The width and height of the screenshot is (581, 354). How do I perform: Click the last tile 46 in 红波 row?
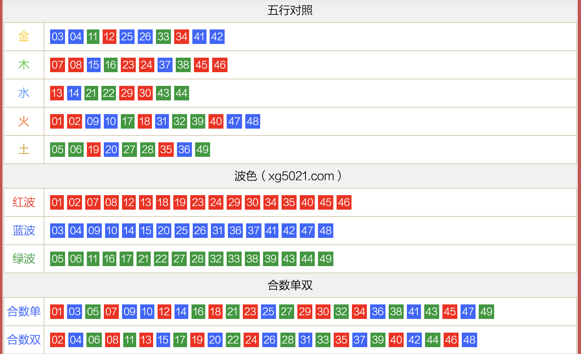point(343,202)
